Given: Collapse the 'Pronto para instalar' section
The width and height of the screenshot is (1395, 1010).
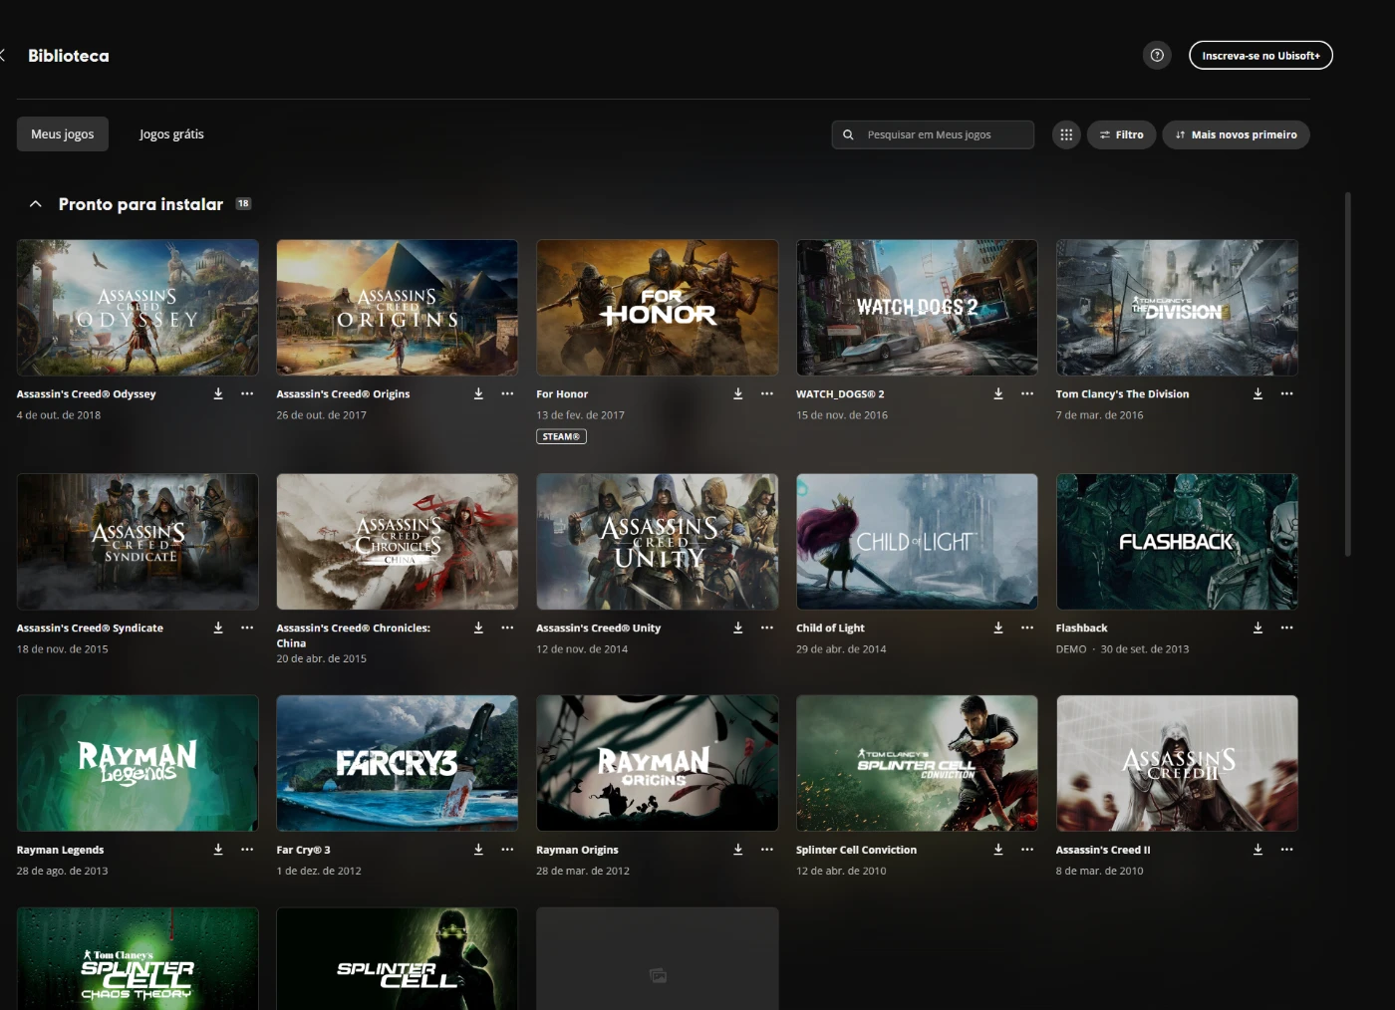Looking at the screenshot, I should pos(36,204).
